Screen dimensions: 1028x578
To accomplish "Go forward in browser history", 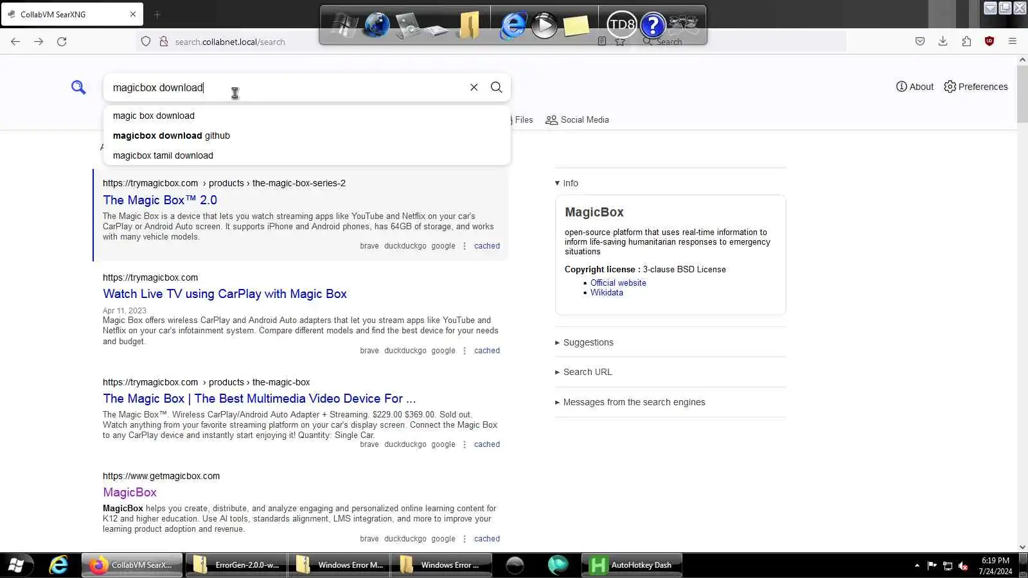I will point(39,42).
